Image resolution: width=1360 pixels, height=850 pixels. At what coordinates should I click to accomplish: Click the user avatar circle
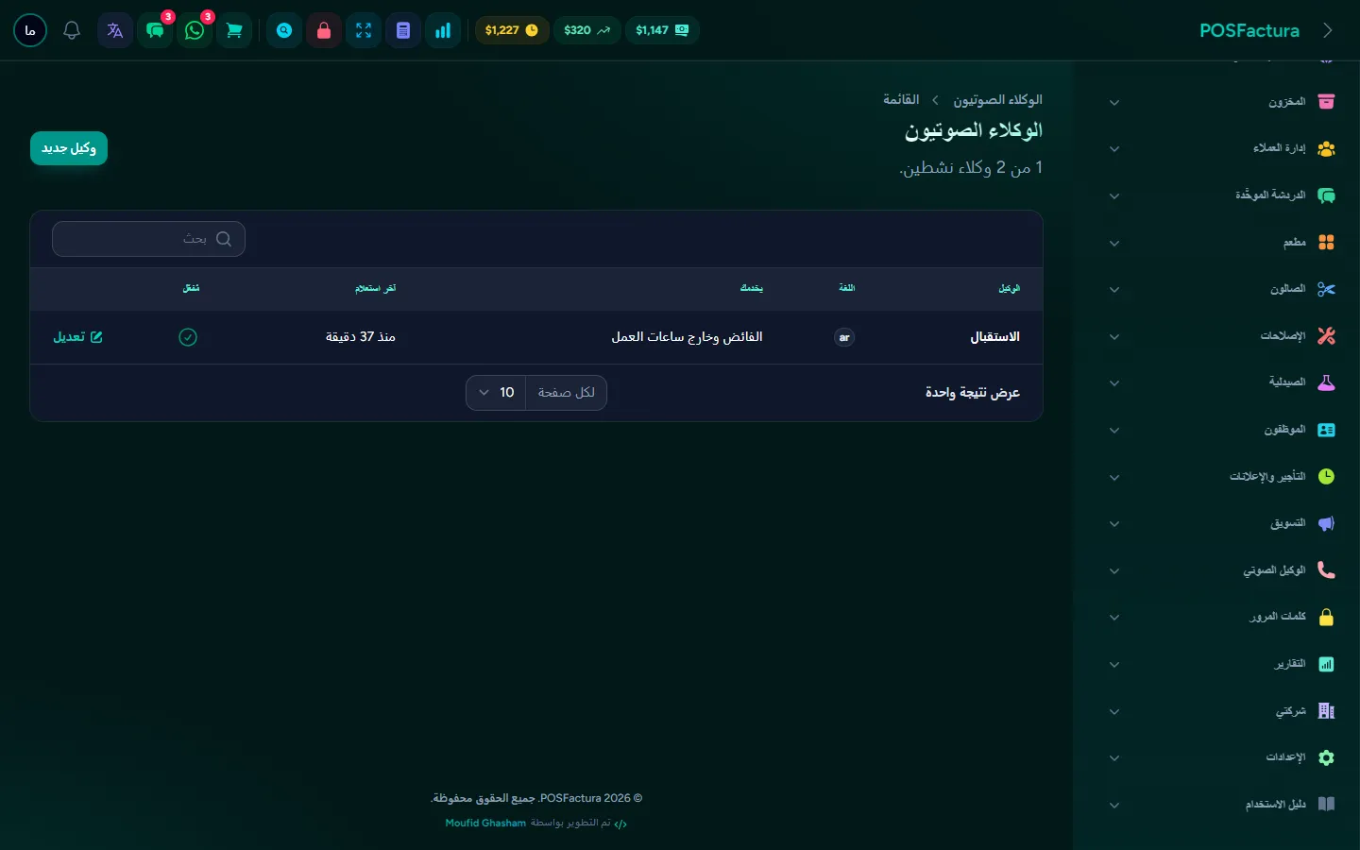[30, 30]
